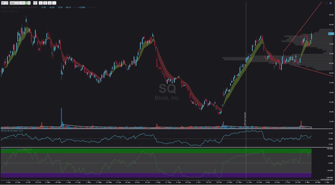Take a chart snapshot with the camera icon

tap(331, 3)
